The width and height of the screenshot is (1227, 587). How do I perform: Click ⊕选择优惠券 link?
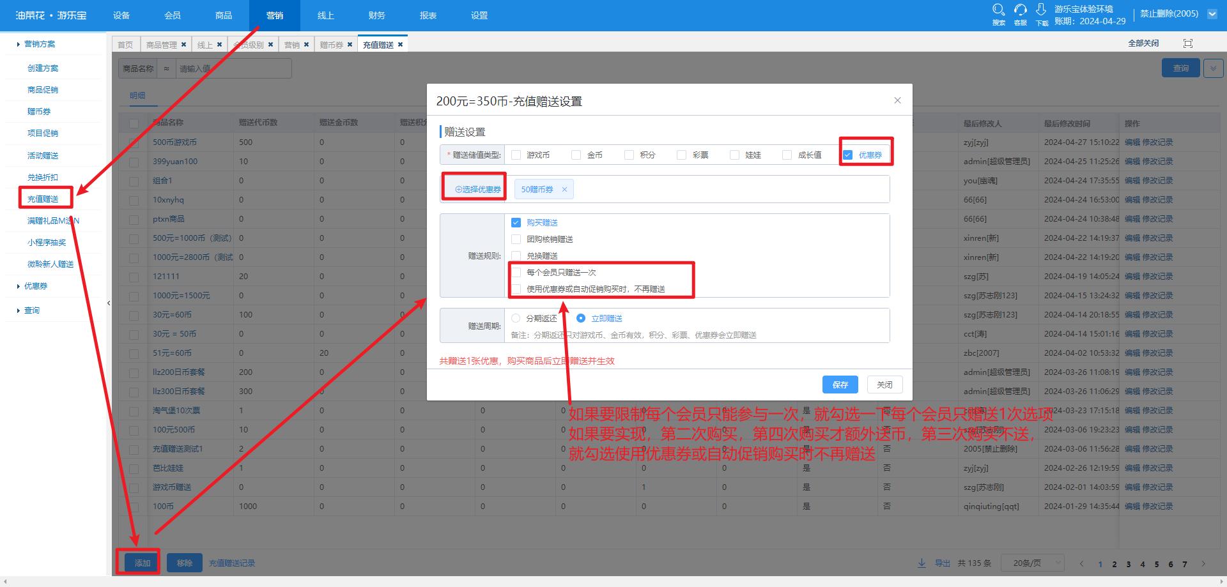(477, 189)
